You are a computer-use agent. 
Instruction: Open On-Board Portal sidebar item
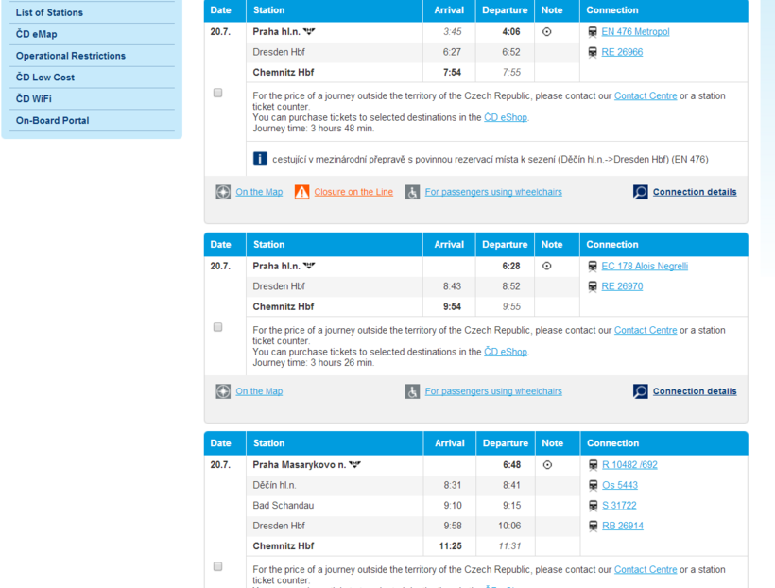52,121
